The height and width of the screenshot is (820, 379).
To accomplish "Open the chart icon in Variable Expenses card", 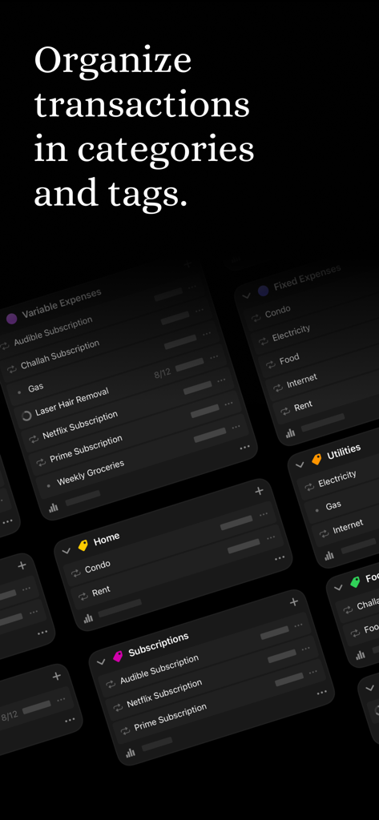I will point(54,508).
